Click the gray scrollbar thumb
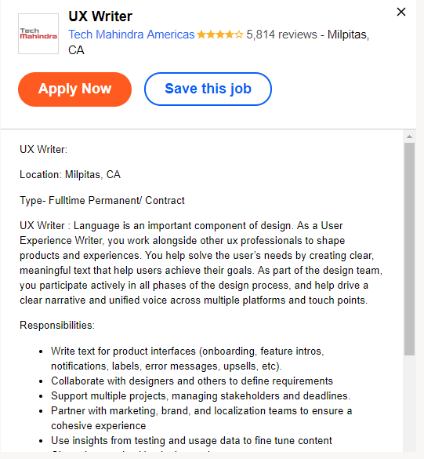This screenshot has width=424, height=459. click(x=409, y=249)
